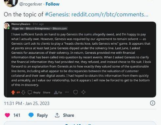
Task: Follow @rogerkver account
Action: click(x=53, y=4)
